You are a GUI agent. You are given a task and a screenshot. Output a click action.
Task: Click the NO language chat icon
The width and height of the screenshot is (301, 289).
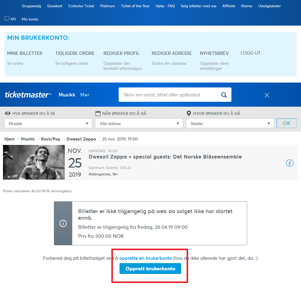pyautogui.click(x=7, y=19)
